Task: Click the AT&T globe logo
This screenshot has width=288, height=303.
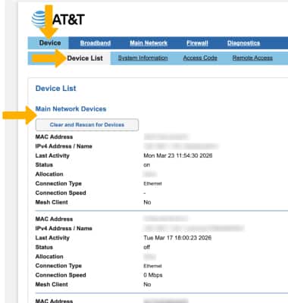Action: pyautogui.click(x=39, y=19)
